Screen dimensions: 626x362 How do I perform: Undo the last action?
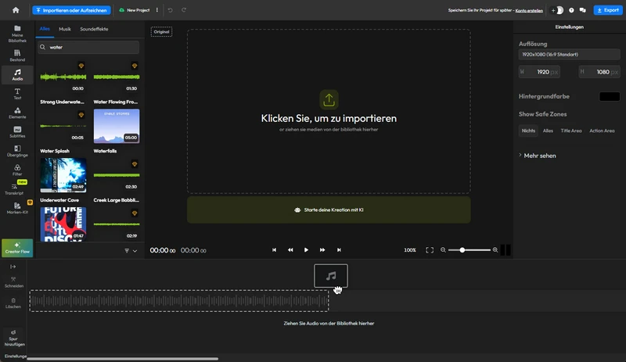tap(170, 10)
